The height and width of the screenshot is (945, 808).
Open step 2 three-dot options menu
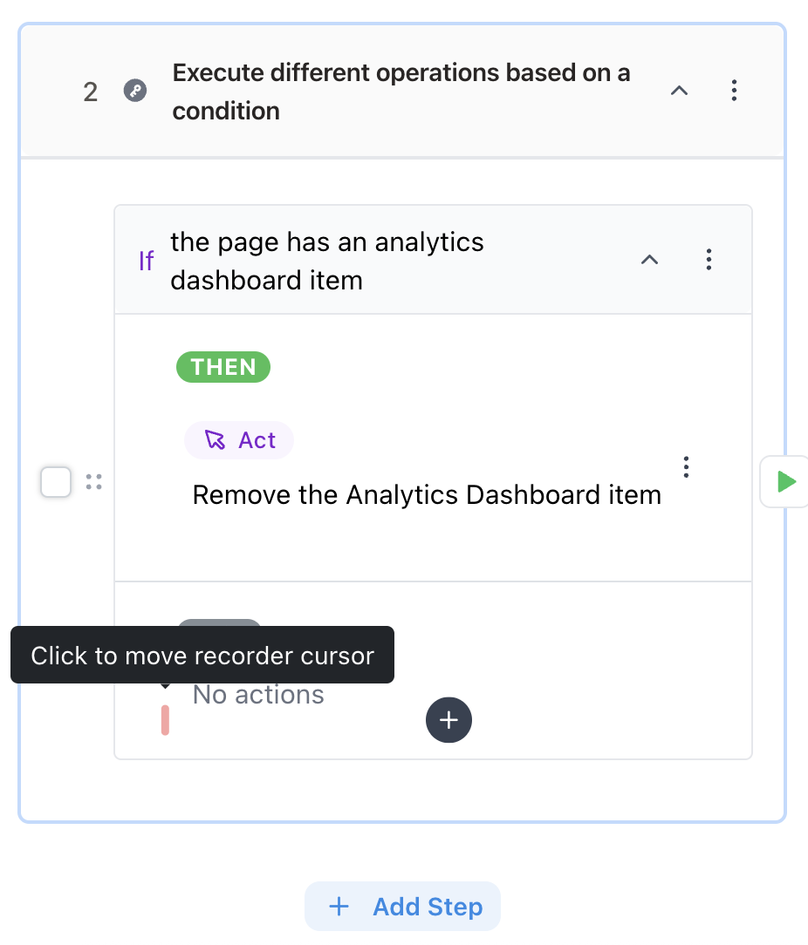coord(734,91)
